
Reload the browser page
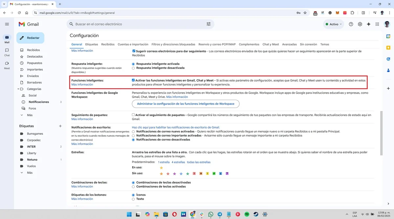19,13
